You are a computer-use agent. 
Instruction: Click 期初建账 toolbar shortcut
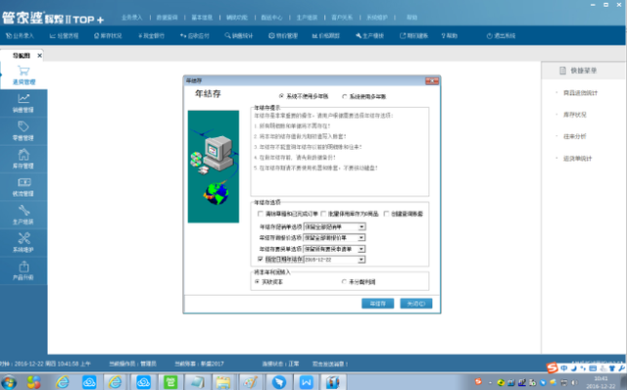[x=413, y=35]
